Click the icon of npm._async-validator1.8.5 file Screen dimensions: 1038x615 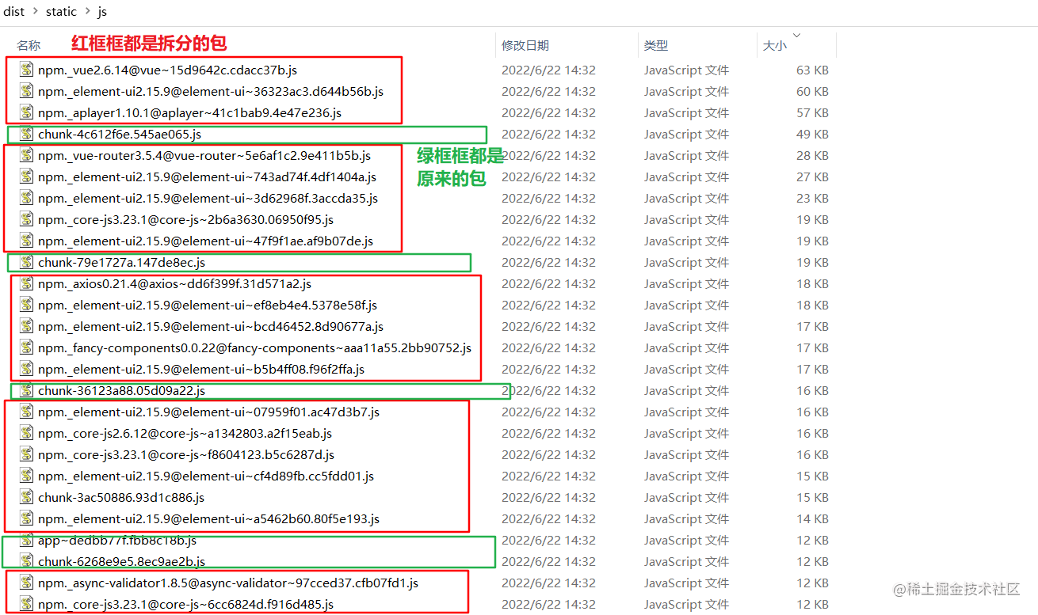coord(26,583)
